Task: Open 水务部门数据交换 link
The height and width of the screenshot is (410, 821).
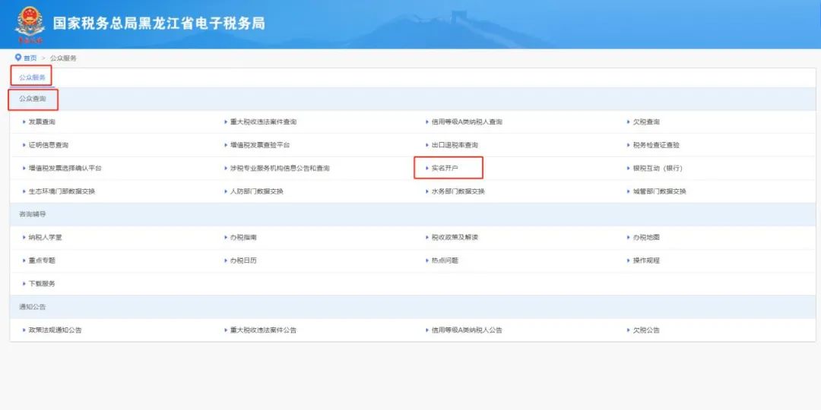Action: pyautogui.click(x=458, y=191)
